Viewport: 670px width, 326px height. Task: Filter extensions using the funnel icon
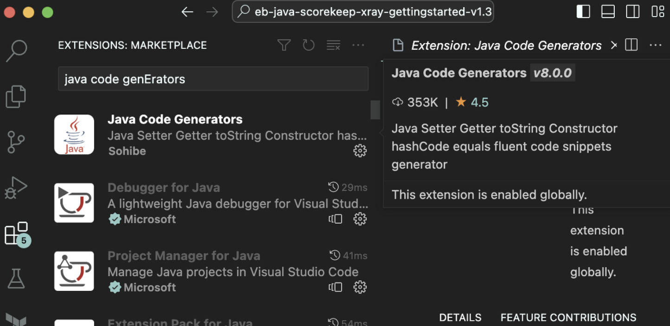[x=284, y=45]
